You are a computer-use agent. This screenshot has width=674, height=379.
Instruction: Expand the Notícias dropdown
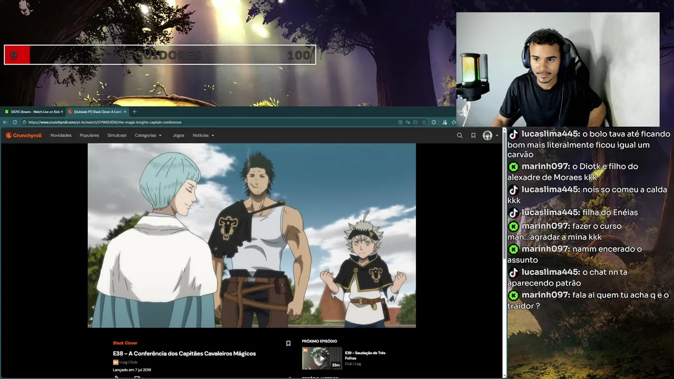pos(203,135)
